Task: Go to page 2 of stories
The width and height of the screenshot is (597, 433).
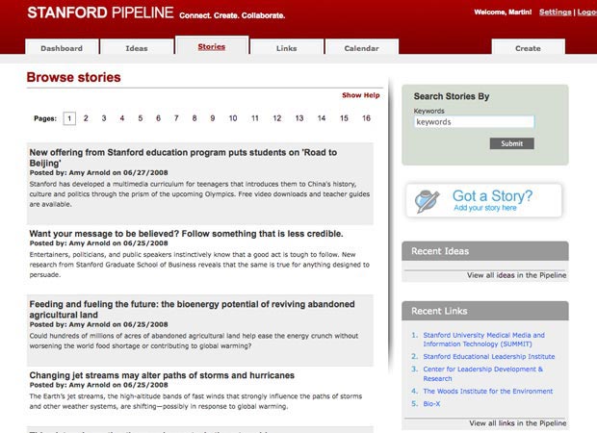Action: [86, 118]
